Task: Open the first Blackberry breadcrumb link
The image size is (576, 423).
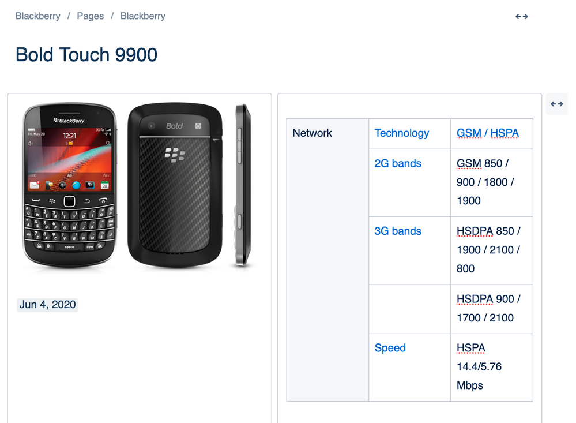Action: [x=37, y=16]
